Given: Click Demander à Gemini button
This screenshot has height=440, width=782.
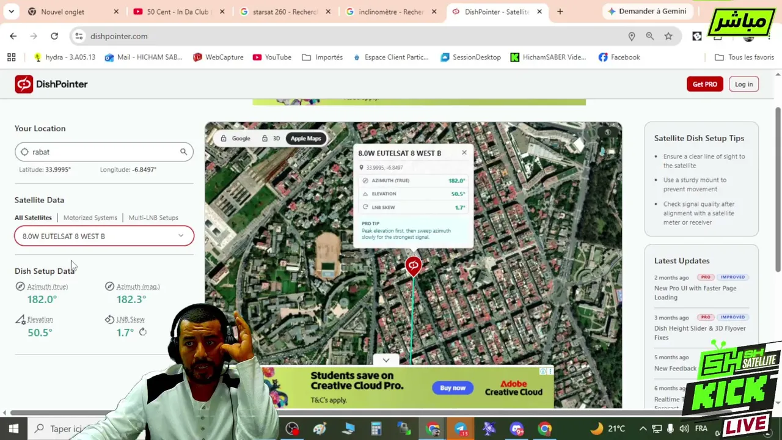Looking at the screenshot, I should [x=646, y=12].
